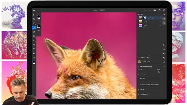Image resolution: width=187 pixels, height=105 pixels.
Task: Select the Eyedropper tool
Action: [34, 58]
